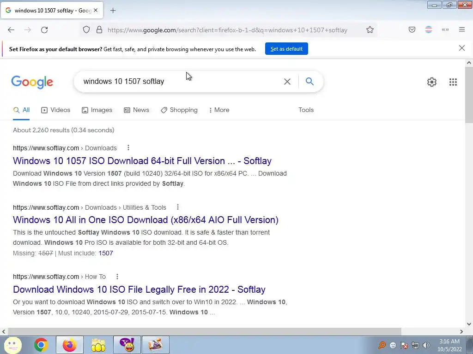Open network tray icon
The height and width of the screenshot is (354, 473).
(x=415, y=345)
